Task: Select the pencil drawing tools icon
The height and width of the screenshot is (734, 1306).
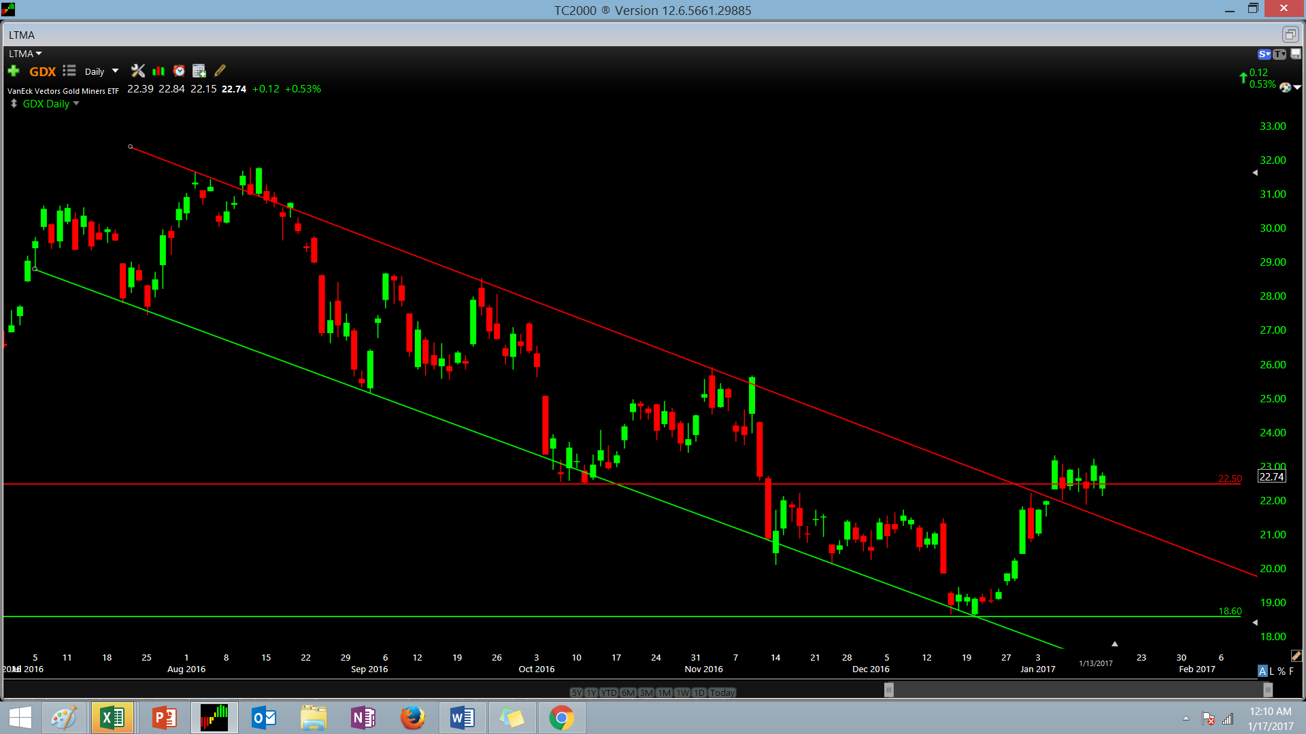Action: click(220, 71)
